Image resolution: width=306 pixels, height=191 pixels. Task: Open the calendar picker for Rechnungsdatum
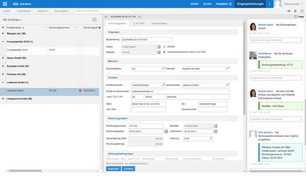[x=166, y=131]
